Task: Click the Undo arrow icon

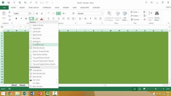Action: click(x=25, y=2)
